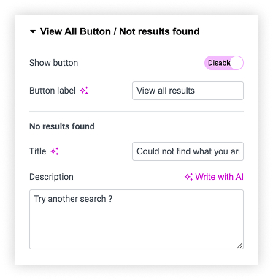Click the 'Try another search ?' description textarea
This screenshot has width=273, height=280.
[136, 219]
